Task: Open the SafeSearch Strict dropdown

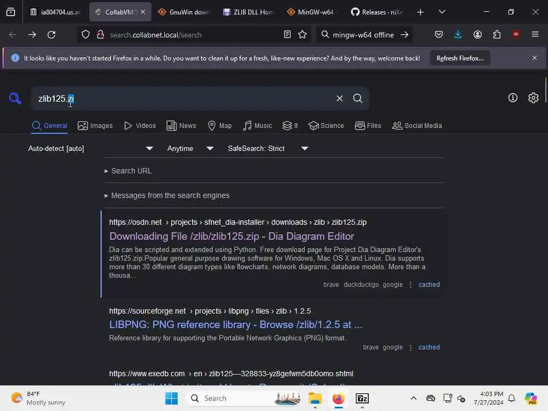Action: 268,149
